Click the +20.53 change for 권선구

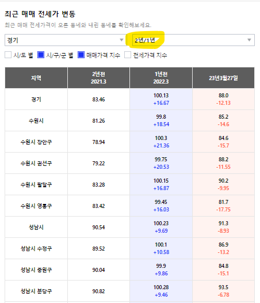[x=161, y=167]
